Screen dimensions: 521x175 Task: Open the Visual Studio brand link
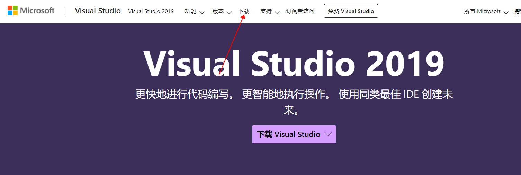[x=98, y=11]
